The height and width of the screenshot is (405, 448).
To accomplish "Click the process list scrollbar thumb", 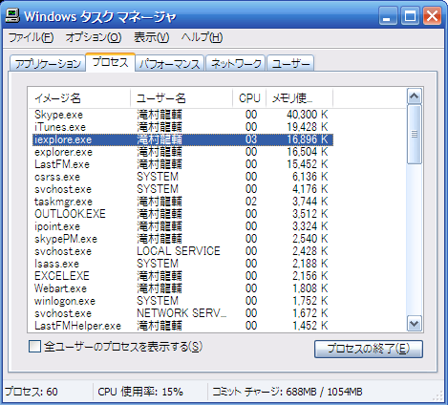I will coord(415,135).
